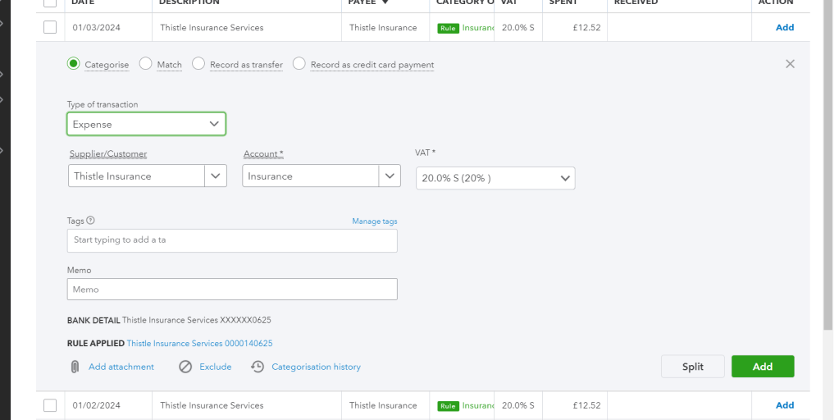Click the Exclude link
The width and height of the screenshot is (839, 420).
[x=216, y=367]
